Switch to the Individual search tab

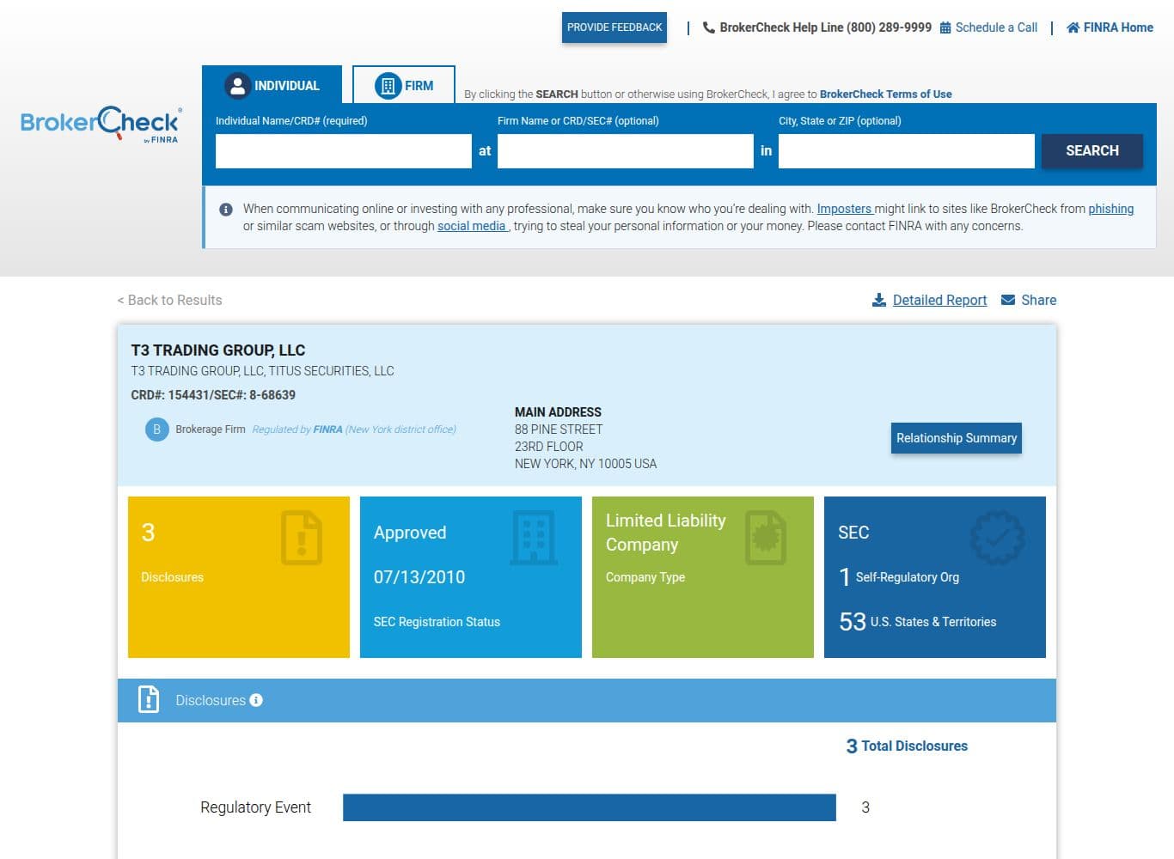click(272, 86)
